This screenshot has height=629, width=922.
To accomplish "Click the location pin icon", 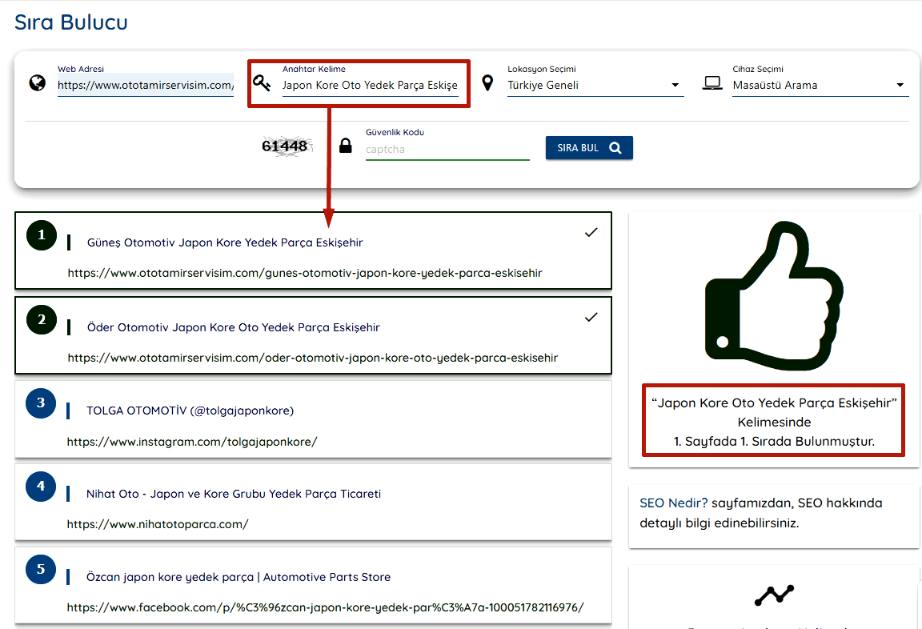I will tap(487, 82).
